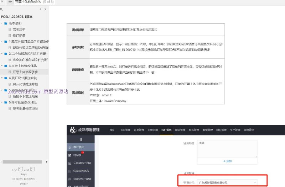The height and width of the screenshot is (187, 285).
Task: Go to previous page with left chevron
Action: [40, 9]
